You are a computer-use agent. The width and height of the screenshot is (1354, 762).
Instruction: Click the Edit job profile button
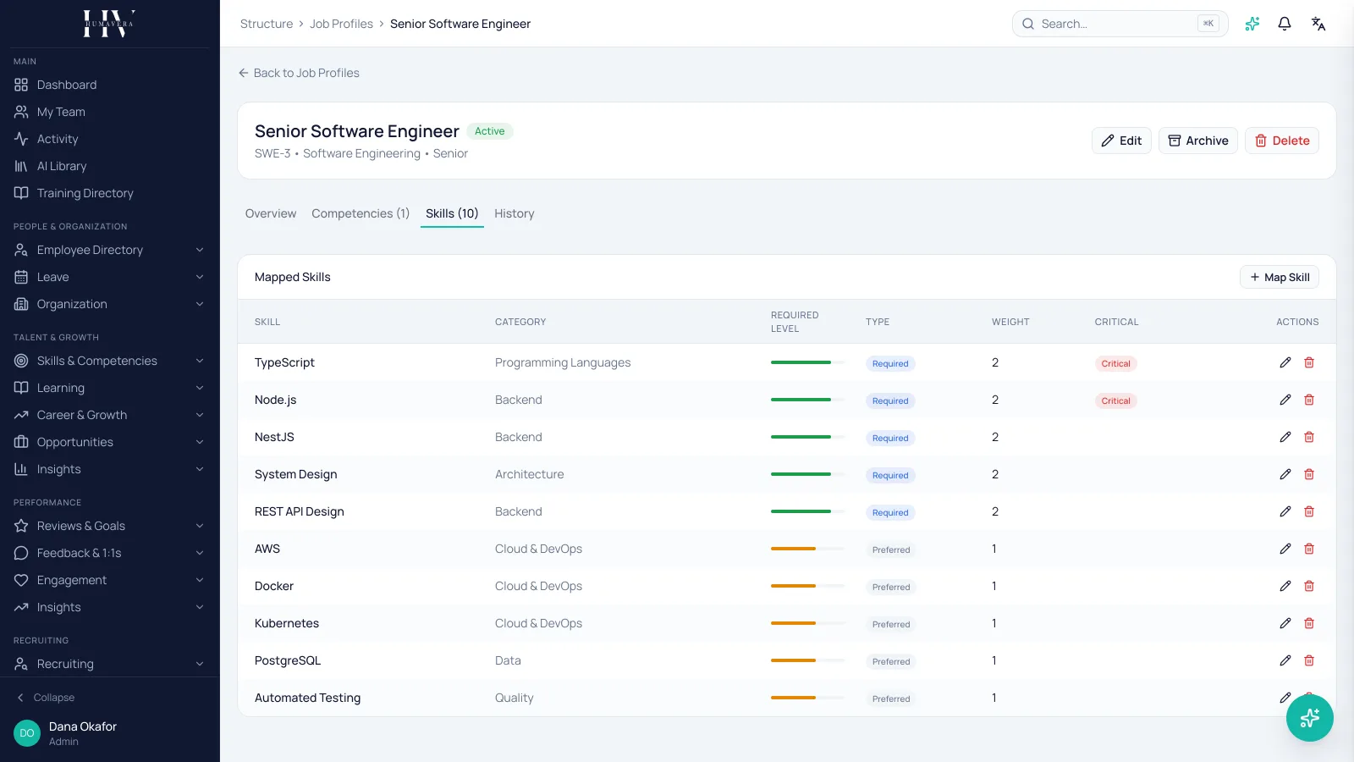[1121, 141]
